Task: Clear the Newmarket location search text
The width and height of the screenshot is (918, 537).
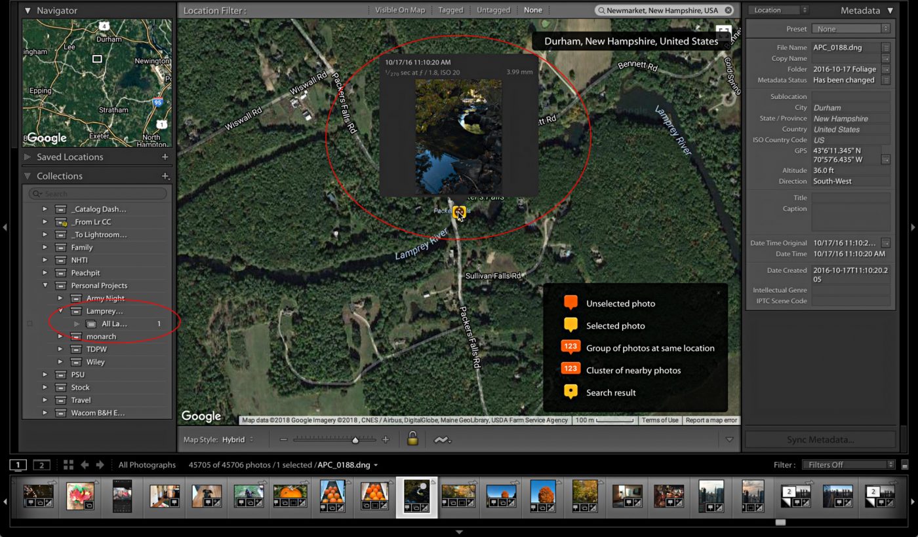Action: pos(728,10)
